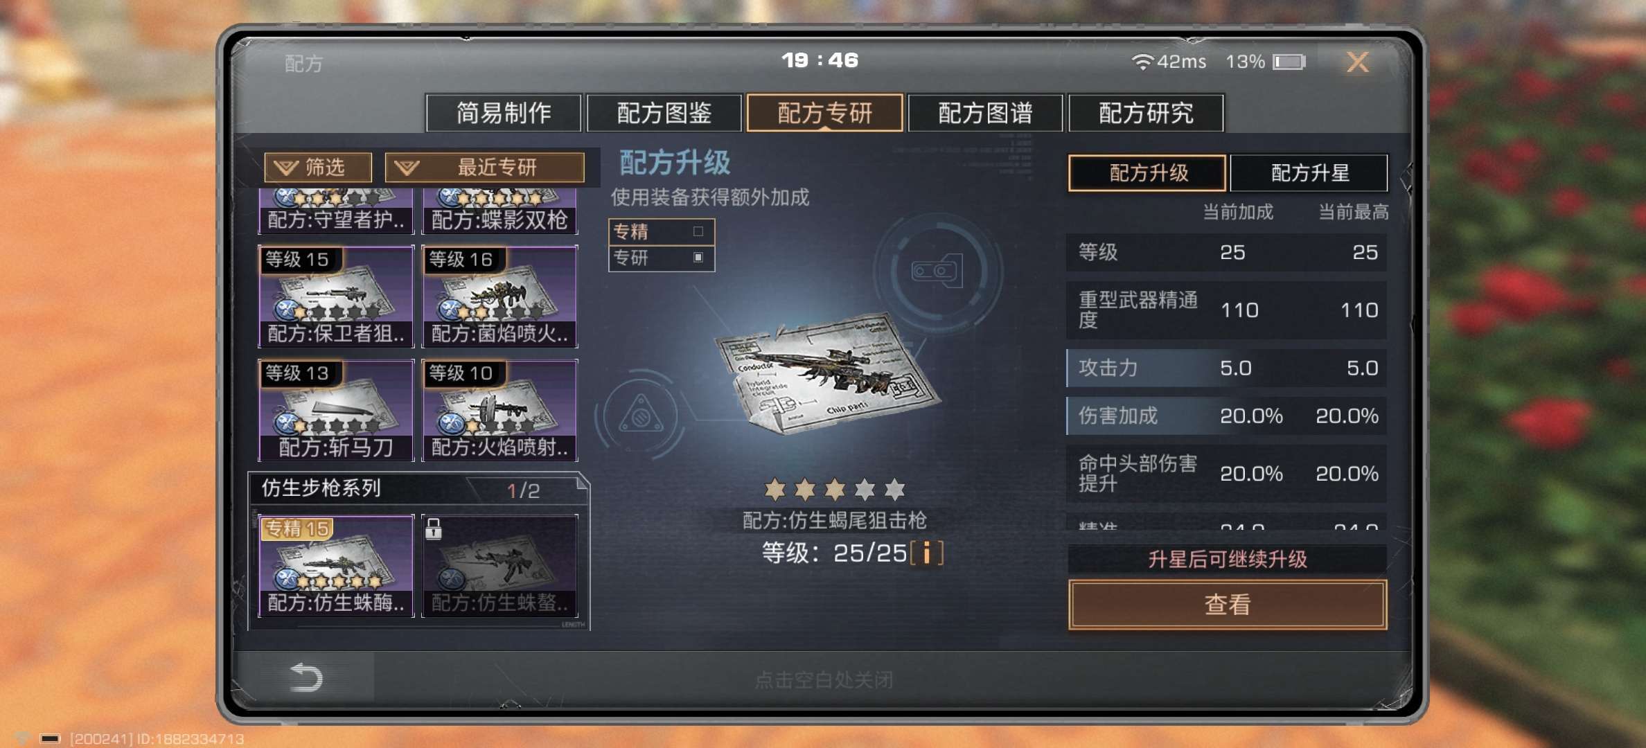Viewport: 1646px width, 748px height.
Task: Switch to the 简易制作 tab
Action: point(504,113)
